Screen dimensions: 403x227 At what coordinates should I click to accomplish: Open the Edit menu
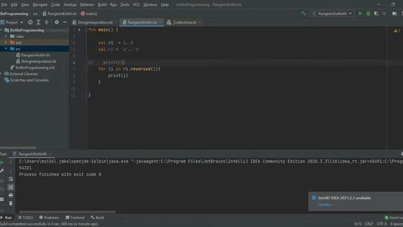pos(14,4)
